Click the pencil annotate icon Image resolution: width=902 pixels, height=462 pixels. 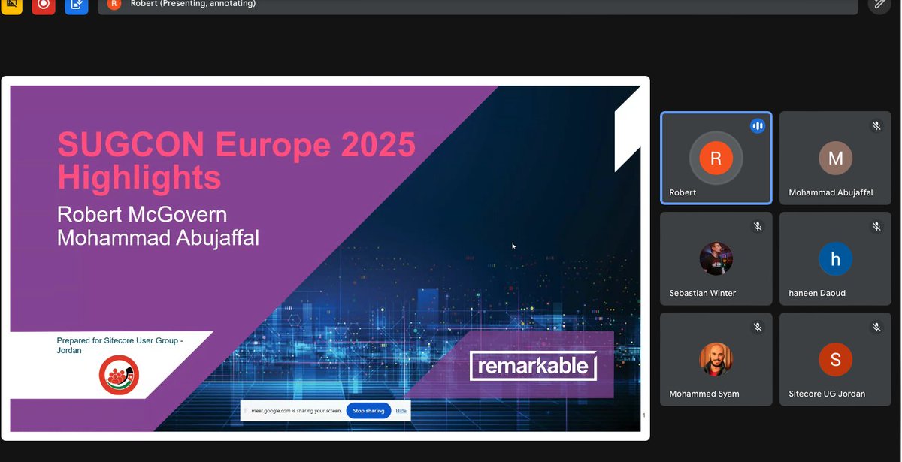(x=879, y=5)
